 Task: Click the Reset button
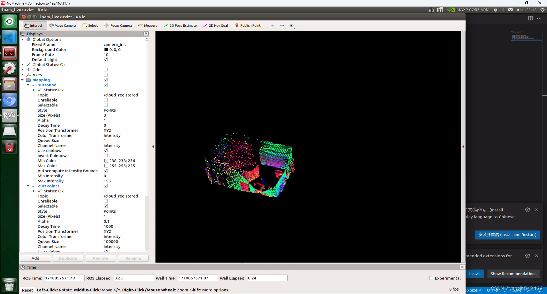tap(27, 290)
